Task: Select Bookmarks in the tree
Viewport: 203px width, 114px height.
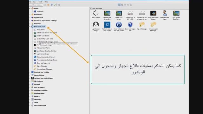Action: (38, 15)
